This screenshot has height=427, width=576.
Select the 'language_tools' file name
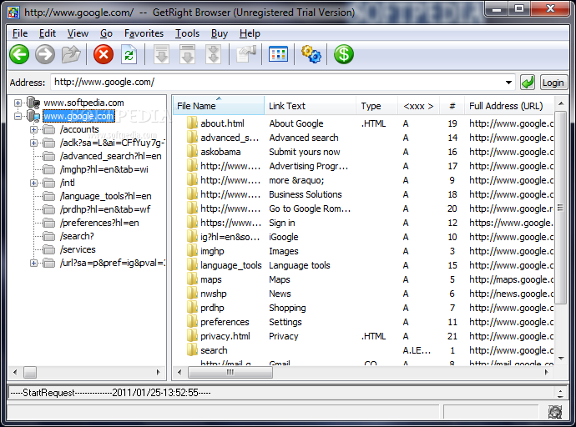click(231, 265)
